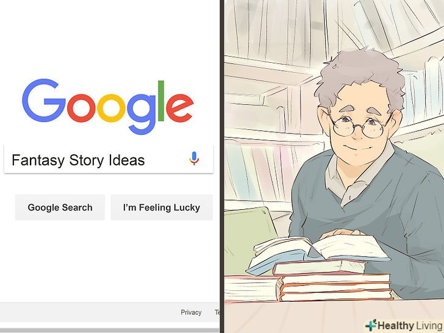Viewport: 444px width, 333px height.
Task: Click the Google Search button
Action: tap(60, 207)
